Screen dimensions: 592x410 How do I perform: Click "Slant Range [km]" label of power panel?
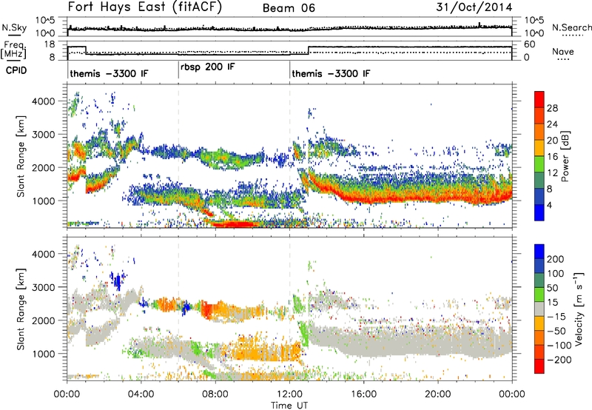20,156
